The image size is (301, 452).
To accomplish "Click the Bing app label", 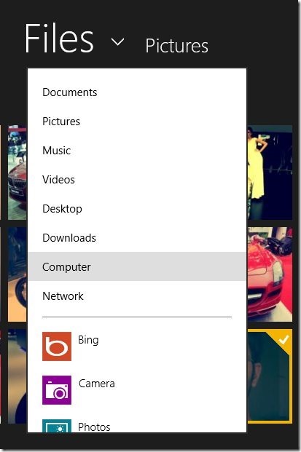I will (88, 340).
